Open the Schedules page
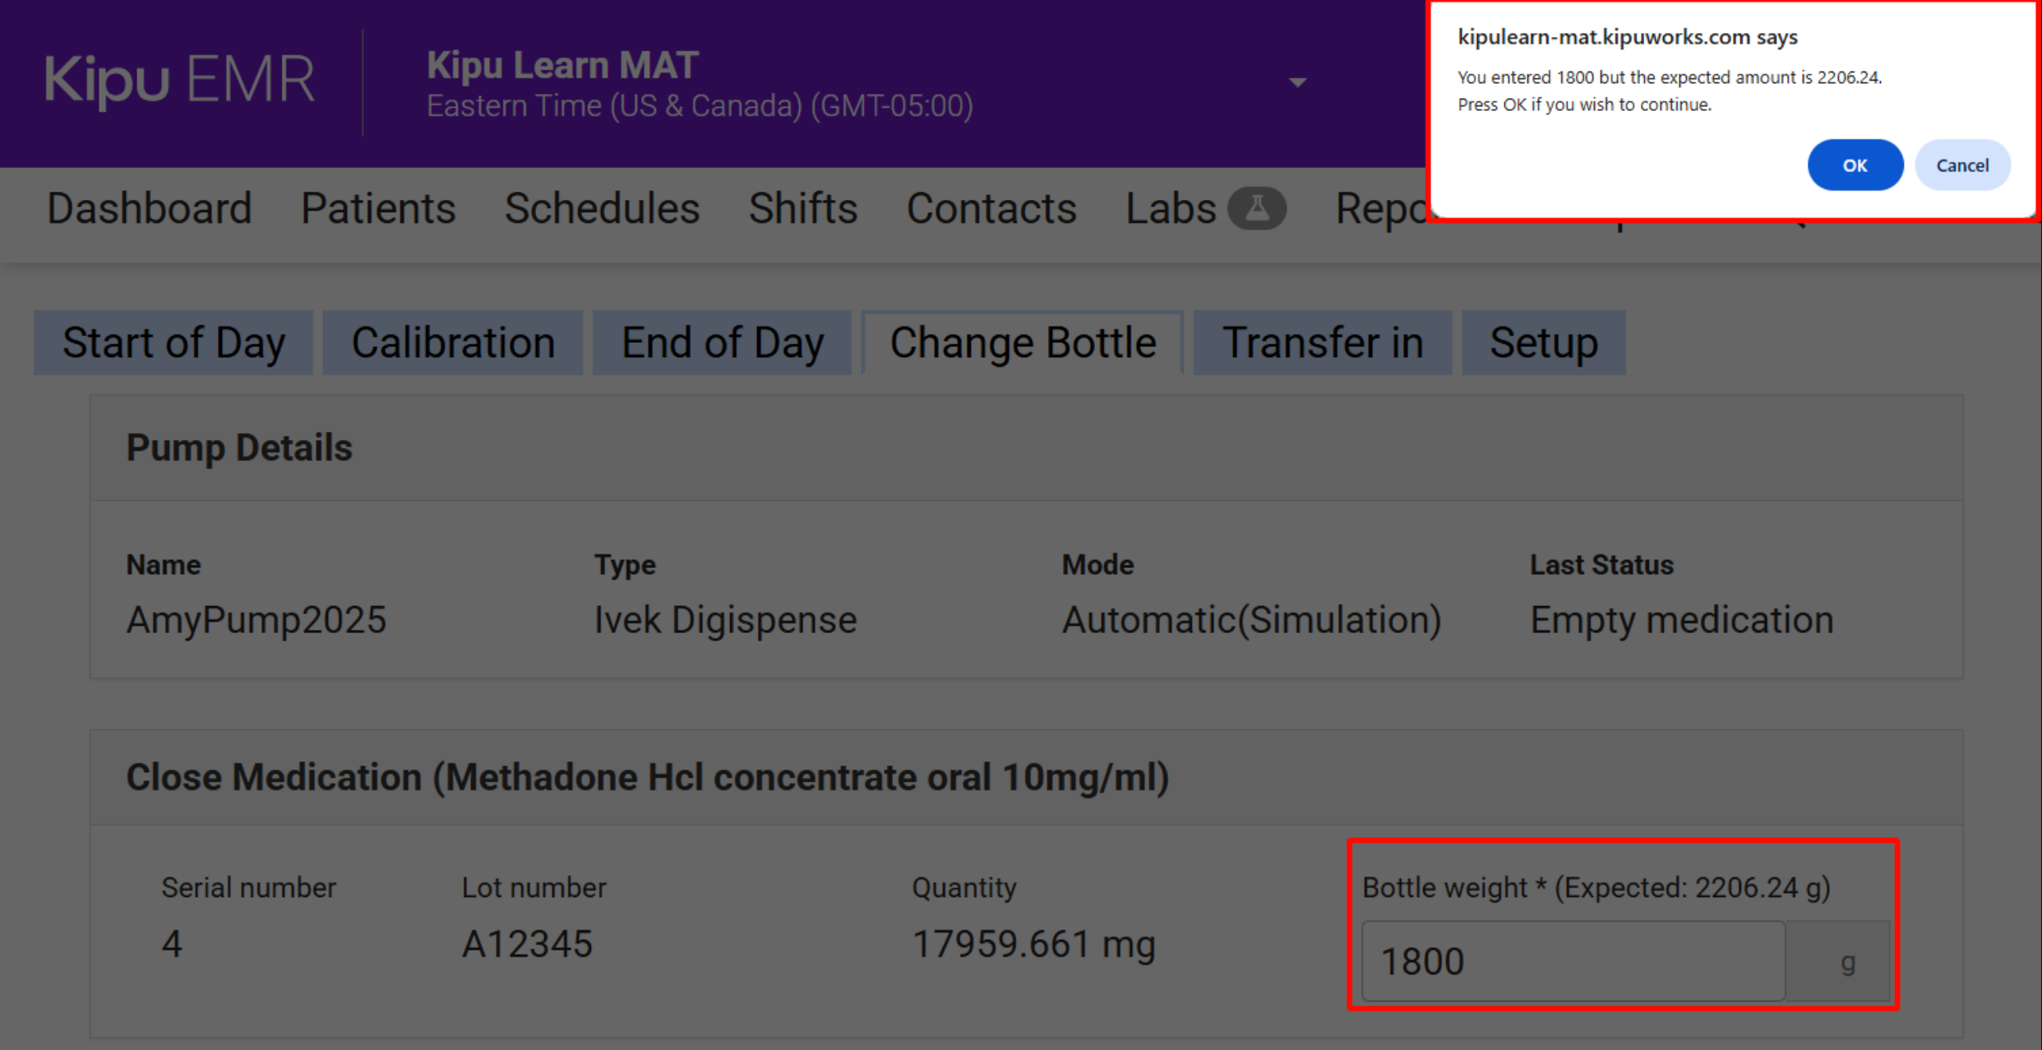This screenshot has height=1050, width=2042. [602, 208]
